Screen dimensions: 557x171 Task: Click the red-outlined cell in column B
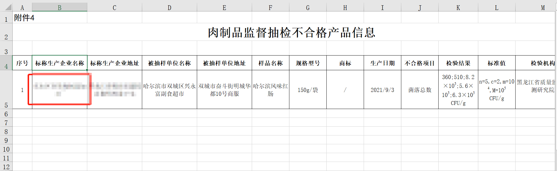point(59,89)
